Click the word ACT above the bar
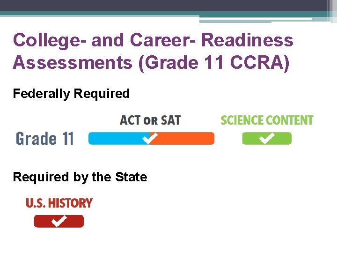337x253 pixels. coord(130,120)
